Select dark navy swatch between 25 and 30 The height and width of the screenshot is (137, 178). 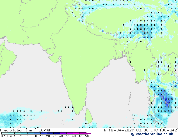pos(57,133)
